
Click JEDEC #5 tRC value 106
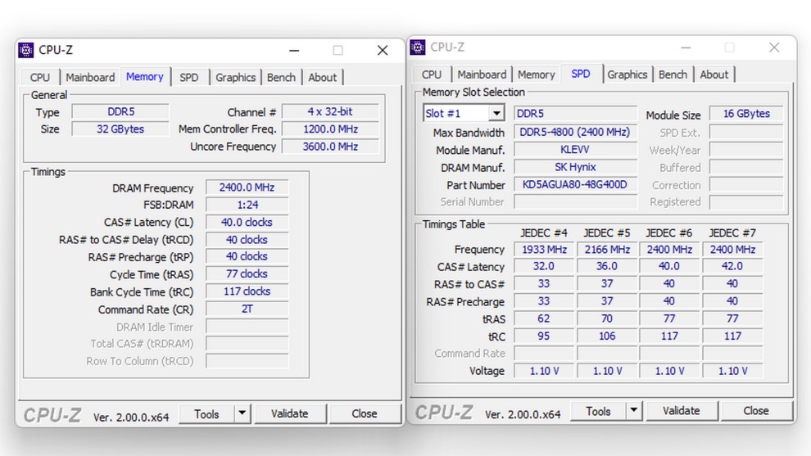(x=607, y=336)
